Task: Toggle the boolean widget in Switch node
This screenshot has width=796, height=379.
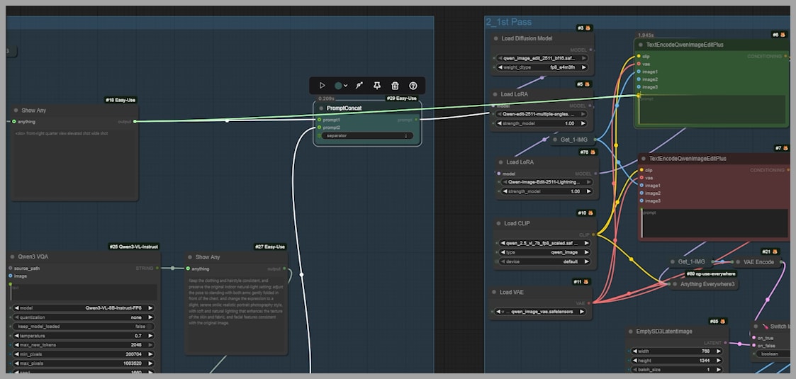Action: [773, 353]
